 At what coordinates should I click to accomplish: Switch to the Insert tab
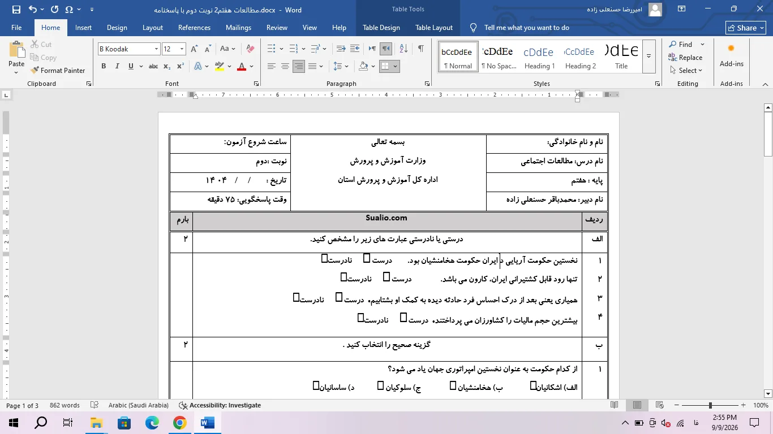pos(83,28)
